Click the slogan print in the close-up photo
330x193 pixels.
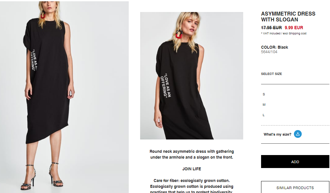(x=166, y=85)
